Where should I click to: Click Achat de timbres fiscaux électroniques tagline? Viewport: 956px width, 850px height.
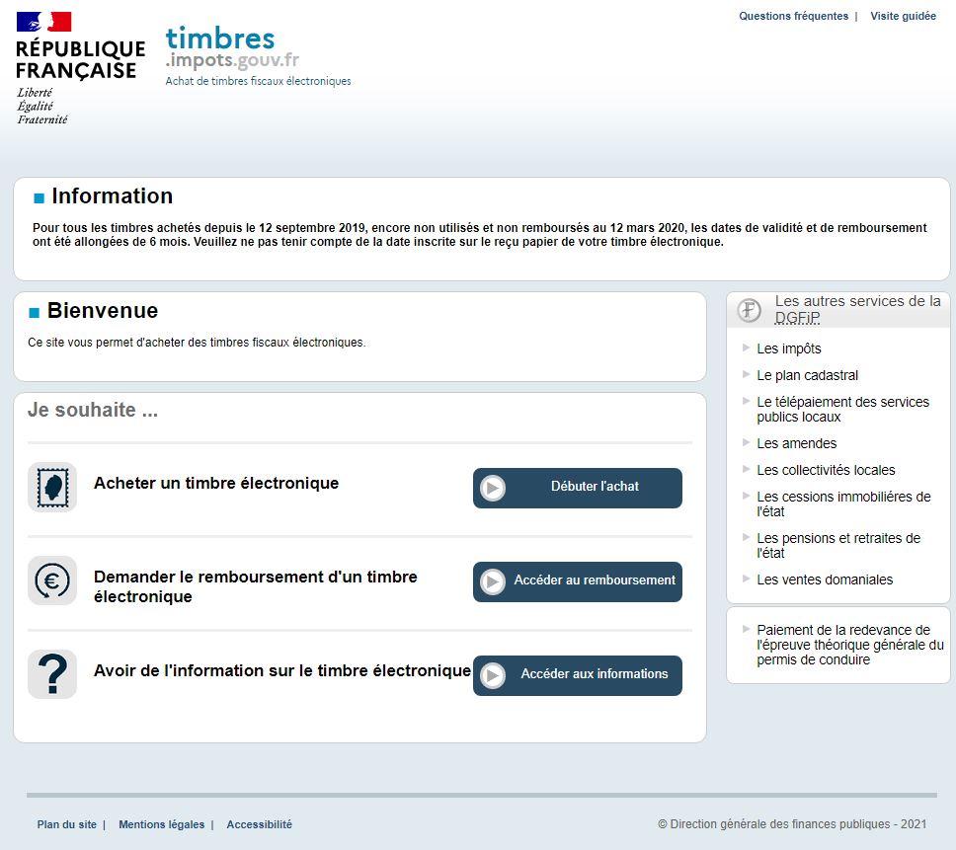pyautogui.click(x=258, y=81)
